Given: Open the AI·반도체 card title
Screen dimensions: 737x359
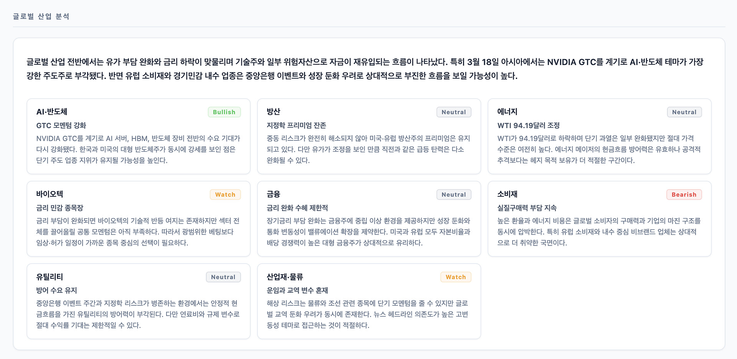Looking at the screenshot, I should point(52,112).
